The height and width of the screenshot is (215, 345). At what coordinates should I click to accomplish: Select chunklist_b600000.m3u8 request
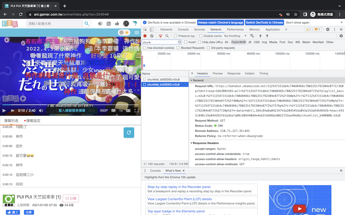pyautogui.click(x=165, y=79)
